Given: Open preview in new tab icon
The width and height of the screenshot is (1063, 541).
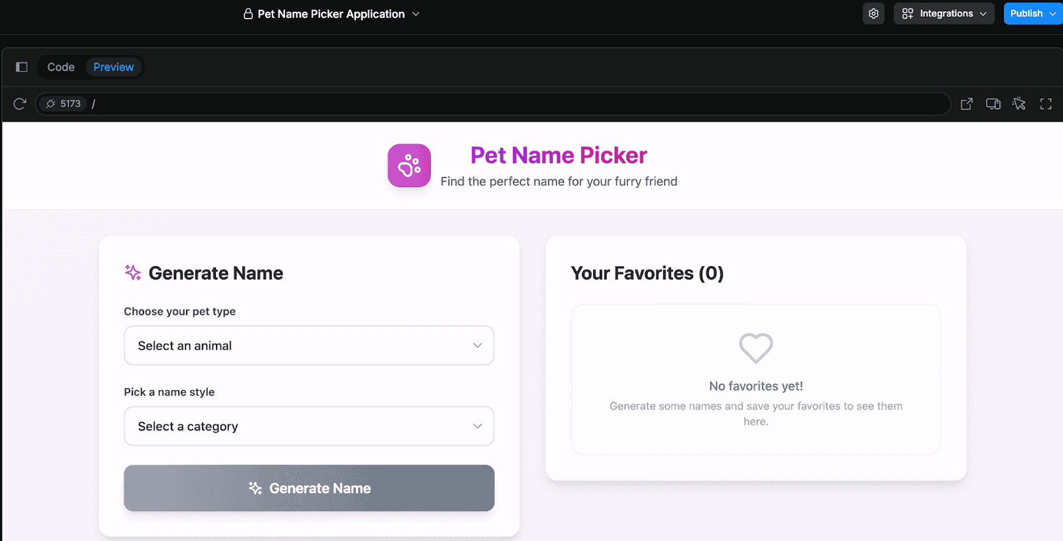Looking at the screenshot, I should 967,104.
